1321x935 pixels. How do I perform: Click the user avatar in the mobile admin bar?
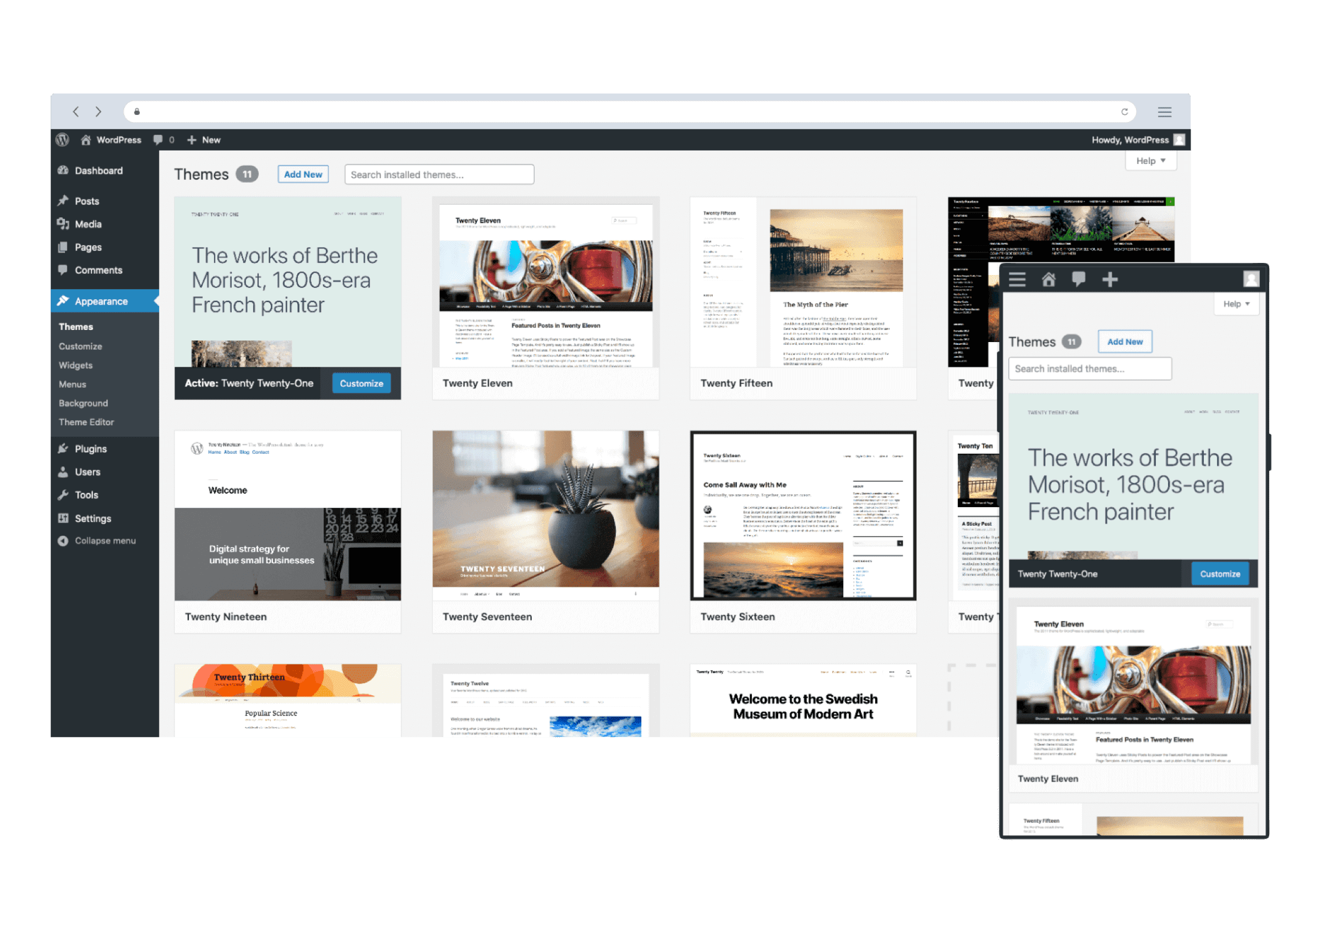(1251, 279)
